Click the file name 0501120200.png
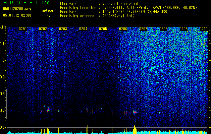 click(17, 9)
